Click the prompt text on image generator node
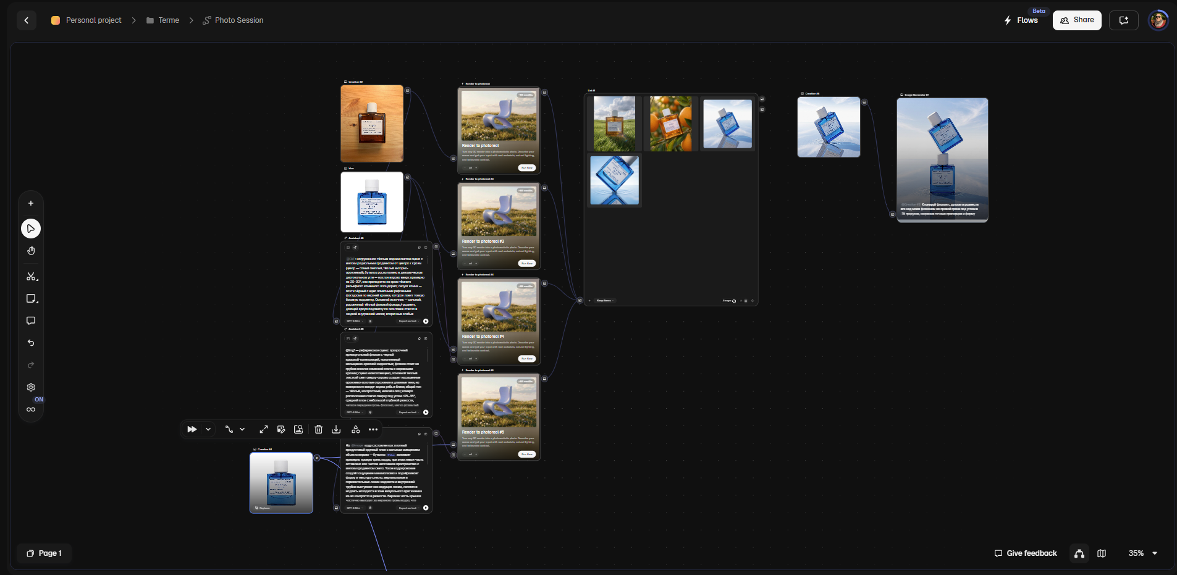The width and height of the screenshot is (1177, 575). (940, 209)
